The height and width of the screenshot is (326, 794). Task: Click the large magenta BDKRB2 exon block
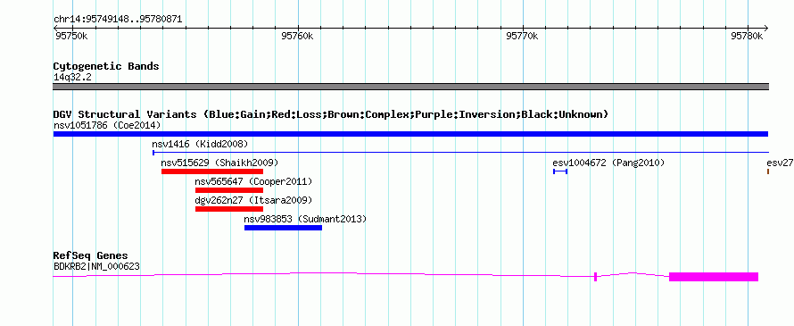[x=714, y=277]
